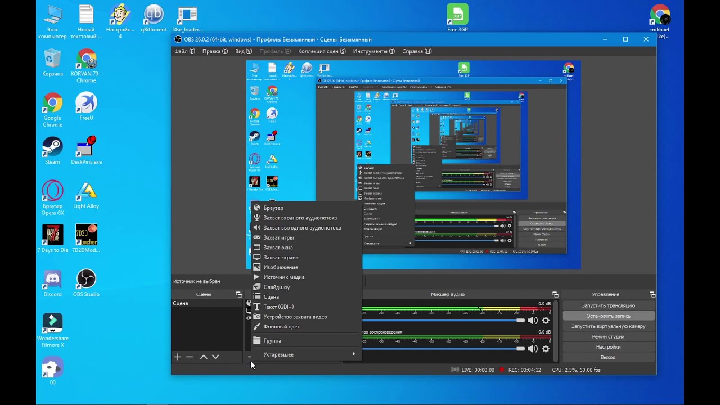The image size is (720, 405).
Task: Open the Инструменты menu
Action: click(x=374, y=51)
